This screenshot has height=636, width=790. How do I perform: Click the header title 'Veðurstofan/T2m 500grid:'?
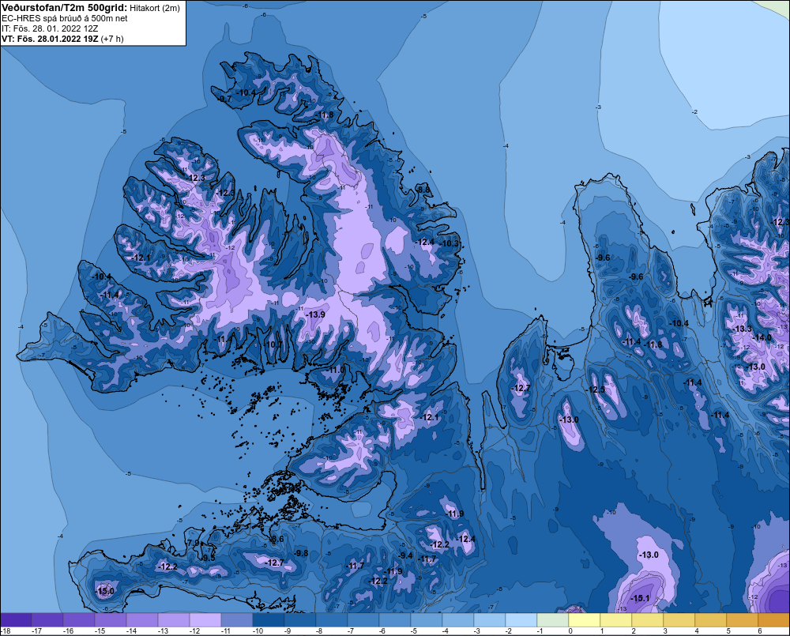(x=65, y=8)
